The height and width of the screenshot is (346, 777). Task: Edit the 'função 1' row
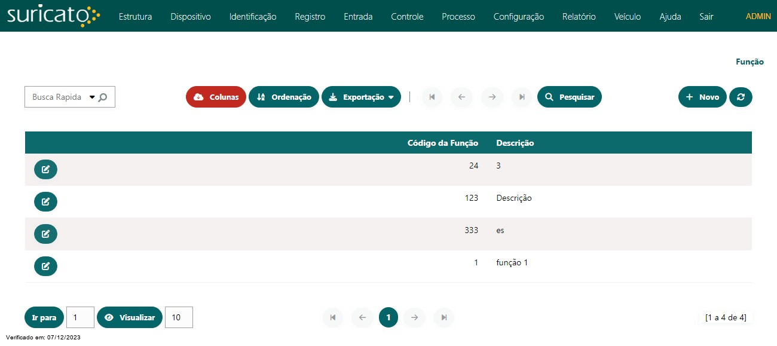tap(45, 267)
